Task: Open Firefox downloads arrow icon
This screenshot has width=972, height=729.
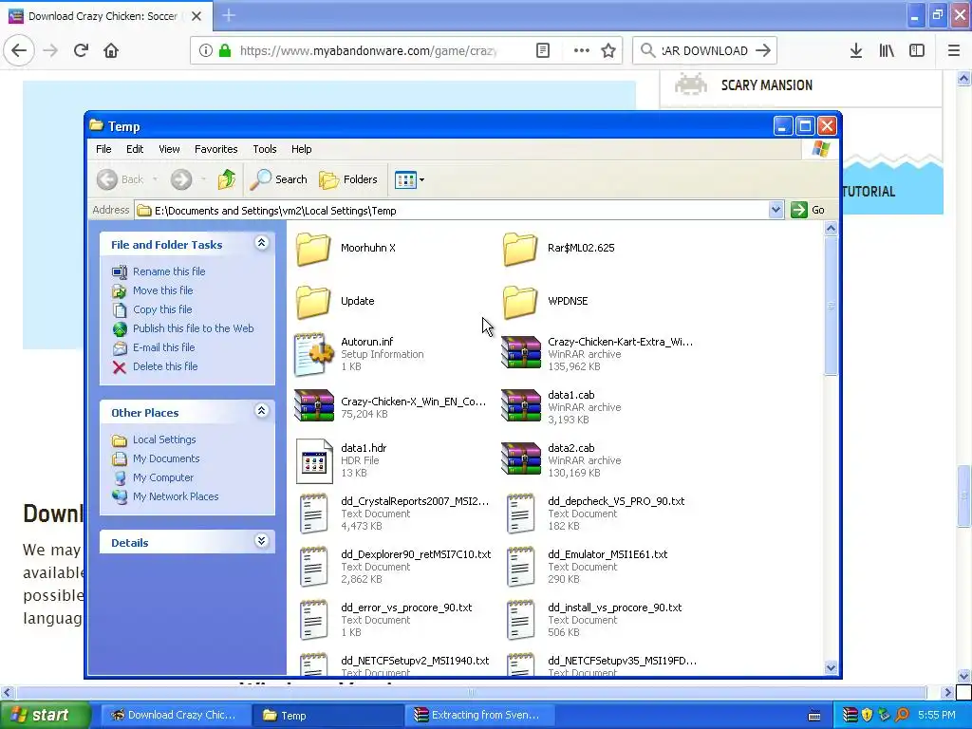Action: coord(855,50)
